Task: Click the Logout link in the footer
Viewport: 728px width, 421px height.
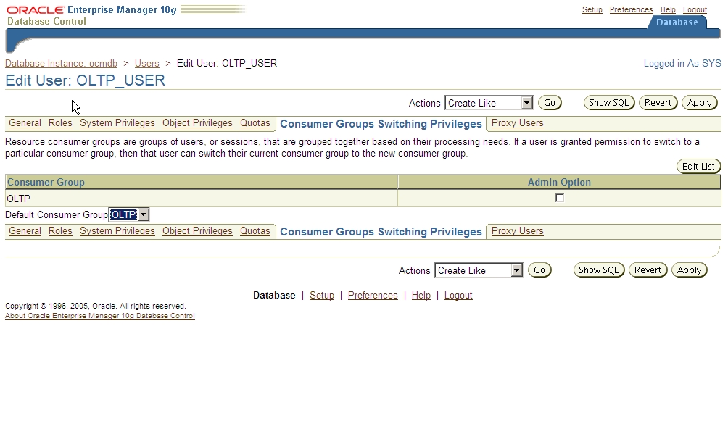Action: (x=458, y=295)
